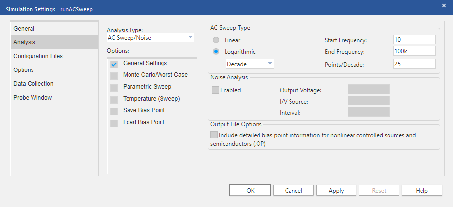Check include detailed bias point information
The image size is (453, 207).
[214, 135]
